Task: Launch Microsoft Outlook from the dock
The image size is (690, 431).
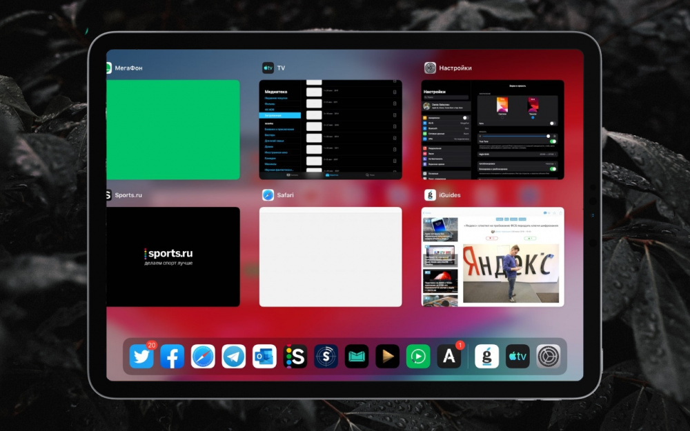Action: click(x=263, y=356)
